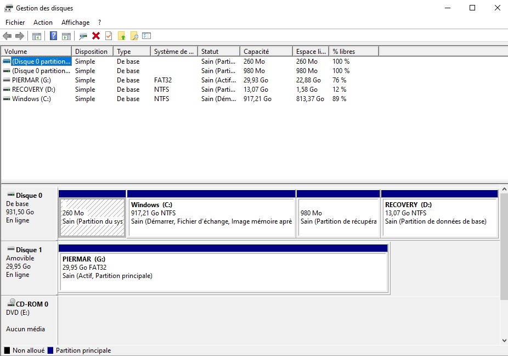Click the yellow page with green arrow icon
The image size is (508, 356).
[121, 36]
